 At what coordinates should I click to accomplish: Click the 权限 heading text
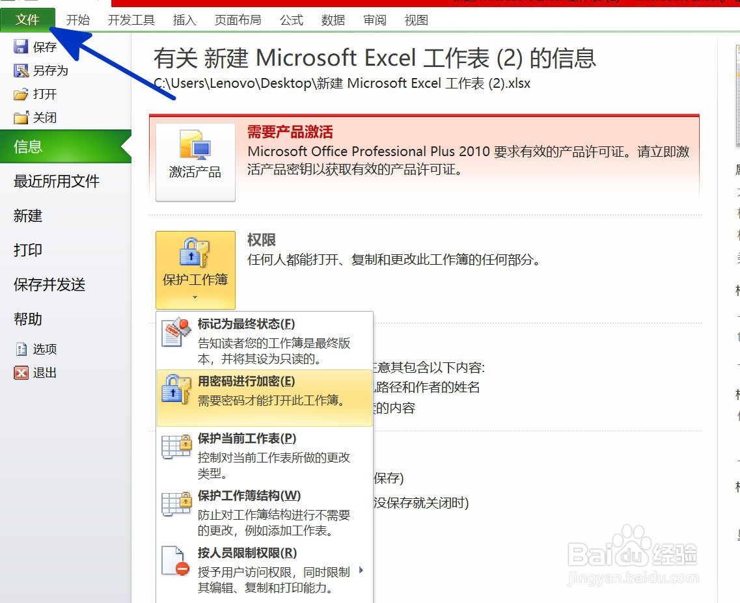point(262,240)
